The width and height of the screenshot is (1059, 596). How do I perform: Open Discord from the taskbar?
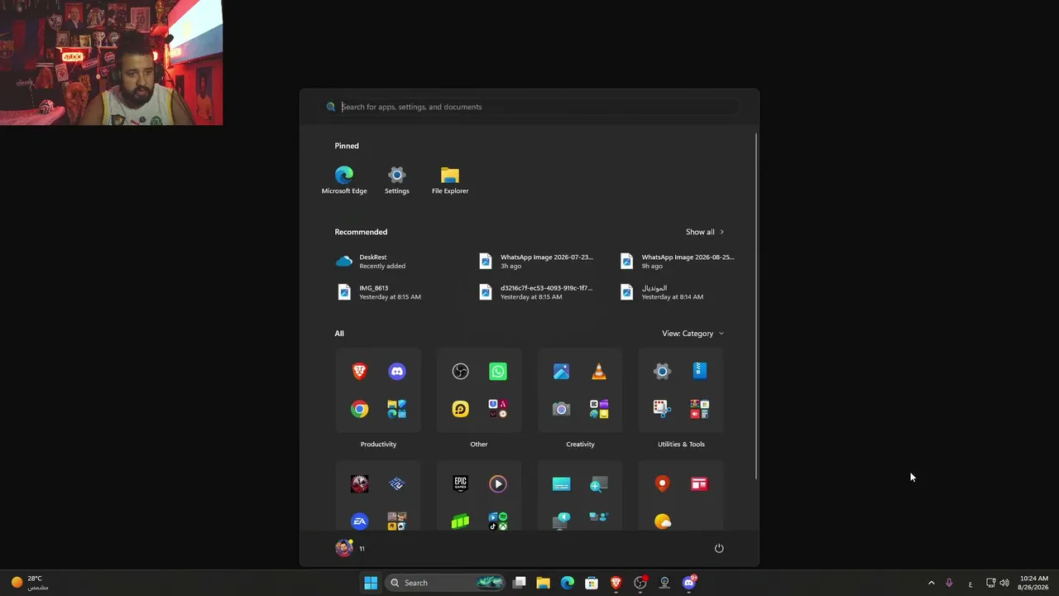689,583
